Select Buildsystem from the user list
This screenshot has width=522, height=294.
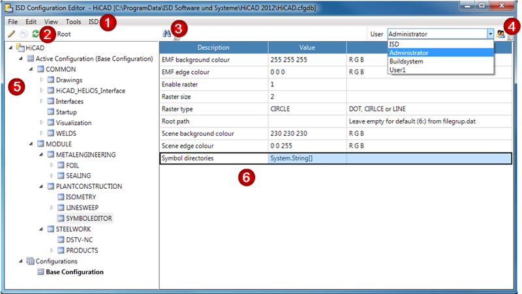click(406, 61)
